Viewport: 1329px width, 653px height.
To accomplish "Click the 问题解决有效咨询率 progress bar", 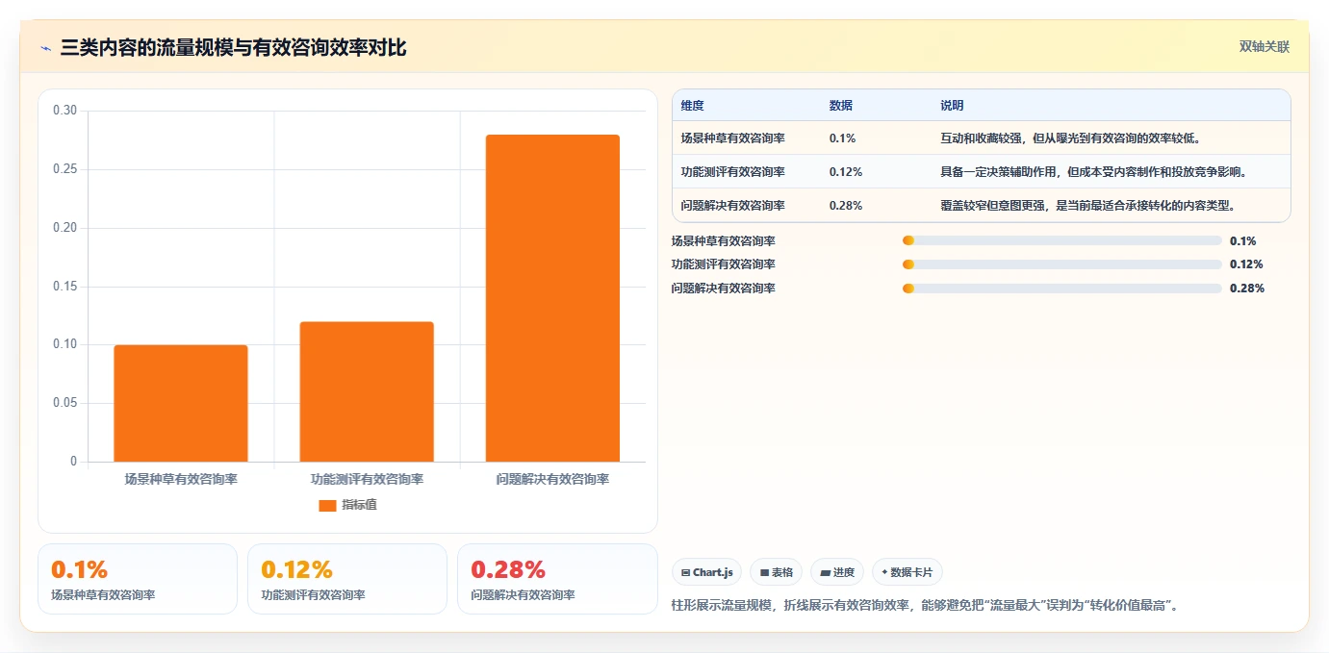I will [1061, 289].
